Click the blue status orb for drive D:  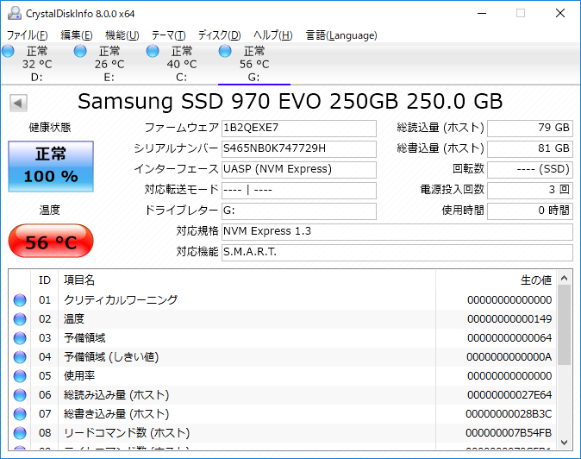pos(8,51)
